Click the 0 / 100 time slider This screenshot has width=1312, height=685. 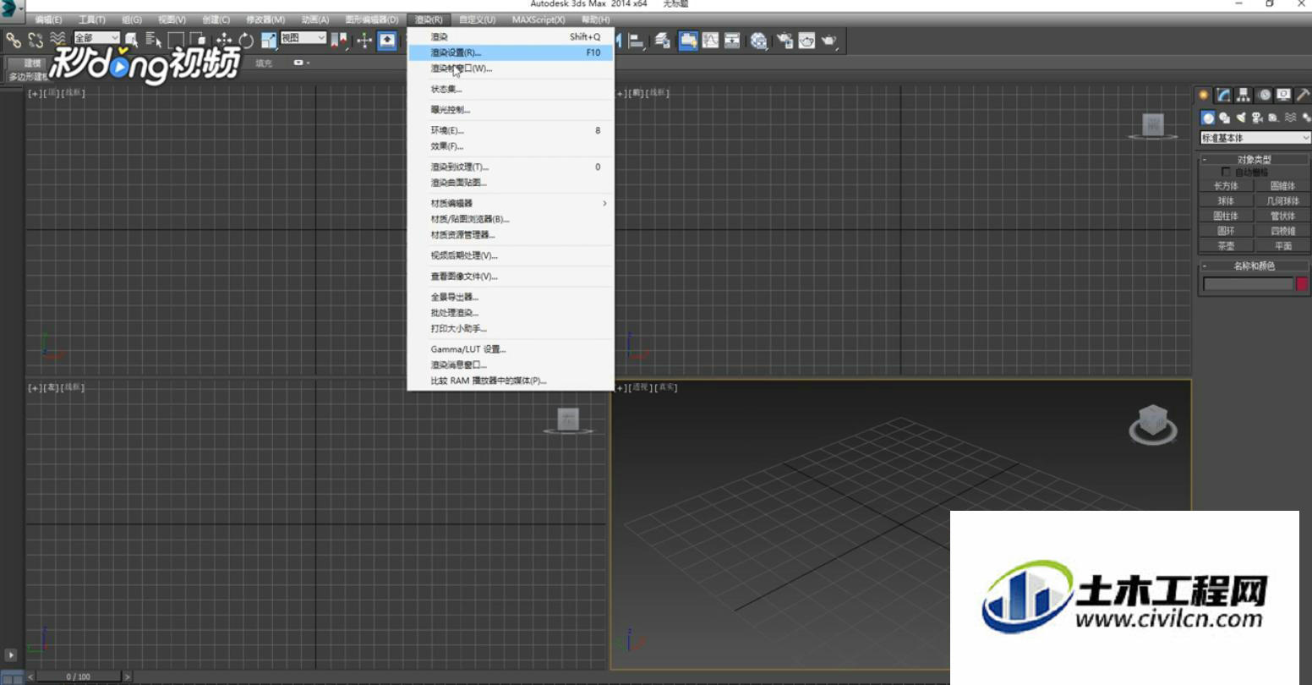[x=79, y=677]
